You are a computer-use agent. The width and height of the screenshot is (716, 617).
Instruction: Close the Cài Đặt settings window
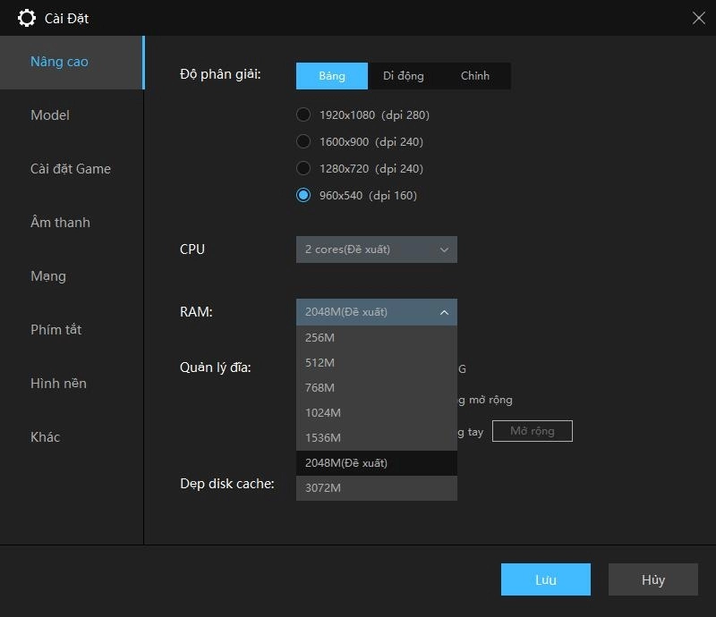pos(699,18)
